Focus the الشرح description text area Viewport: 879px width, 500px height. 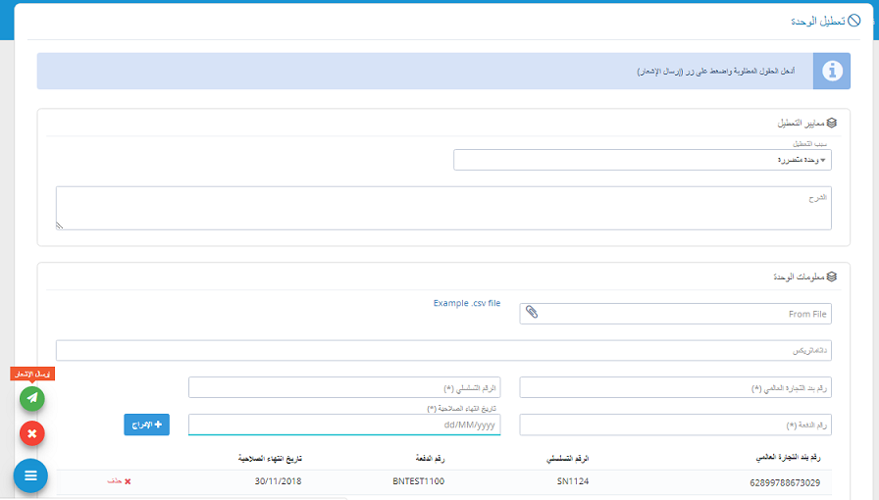click(443, 208)
